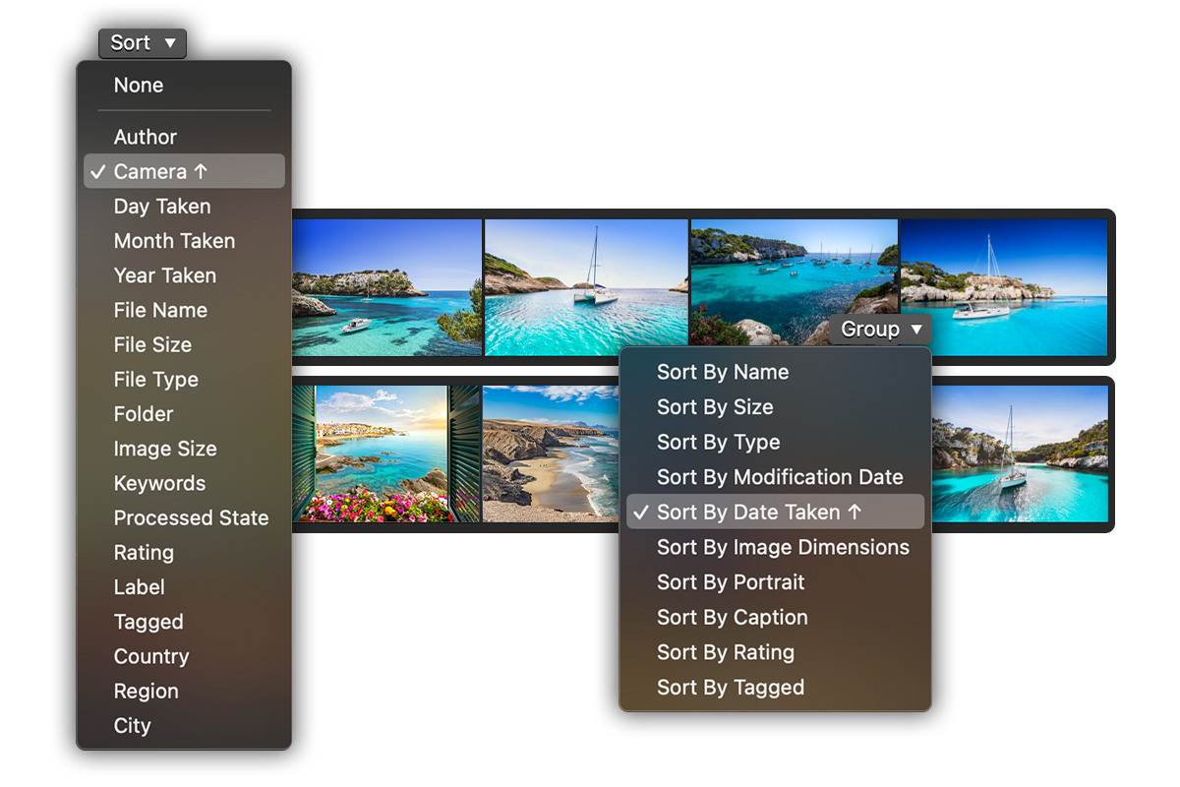Choose Year Taken sort option

[x=184, y=275]
